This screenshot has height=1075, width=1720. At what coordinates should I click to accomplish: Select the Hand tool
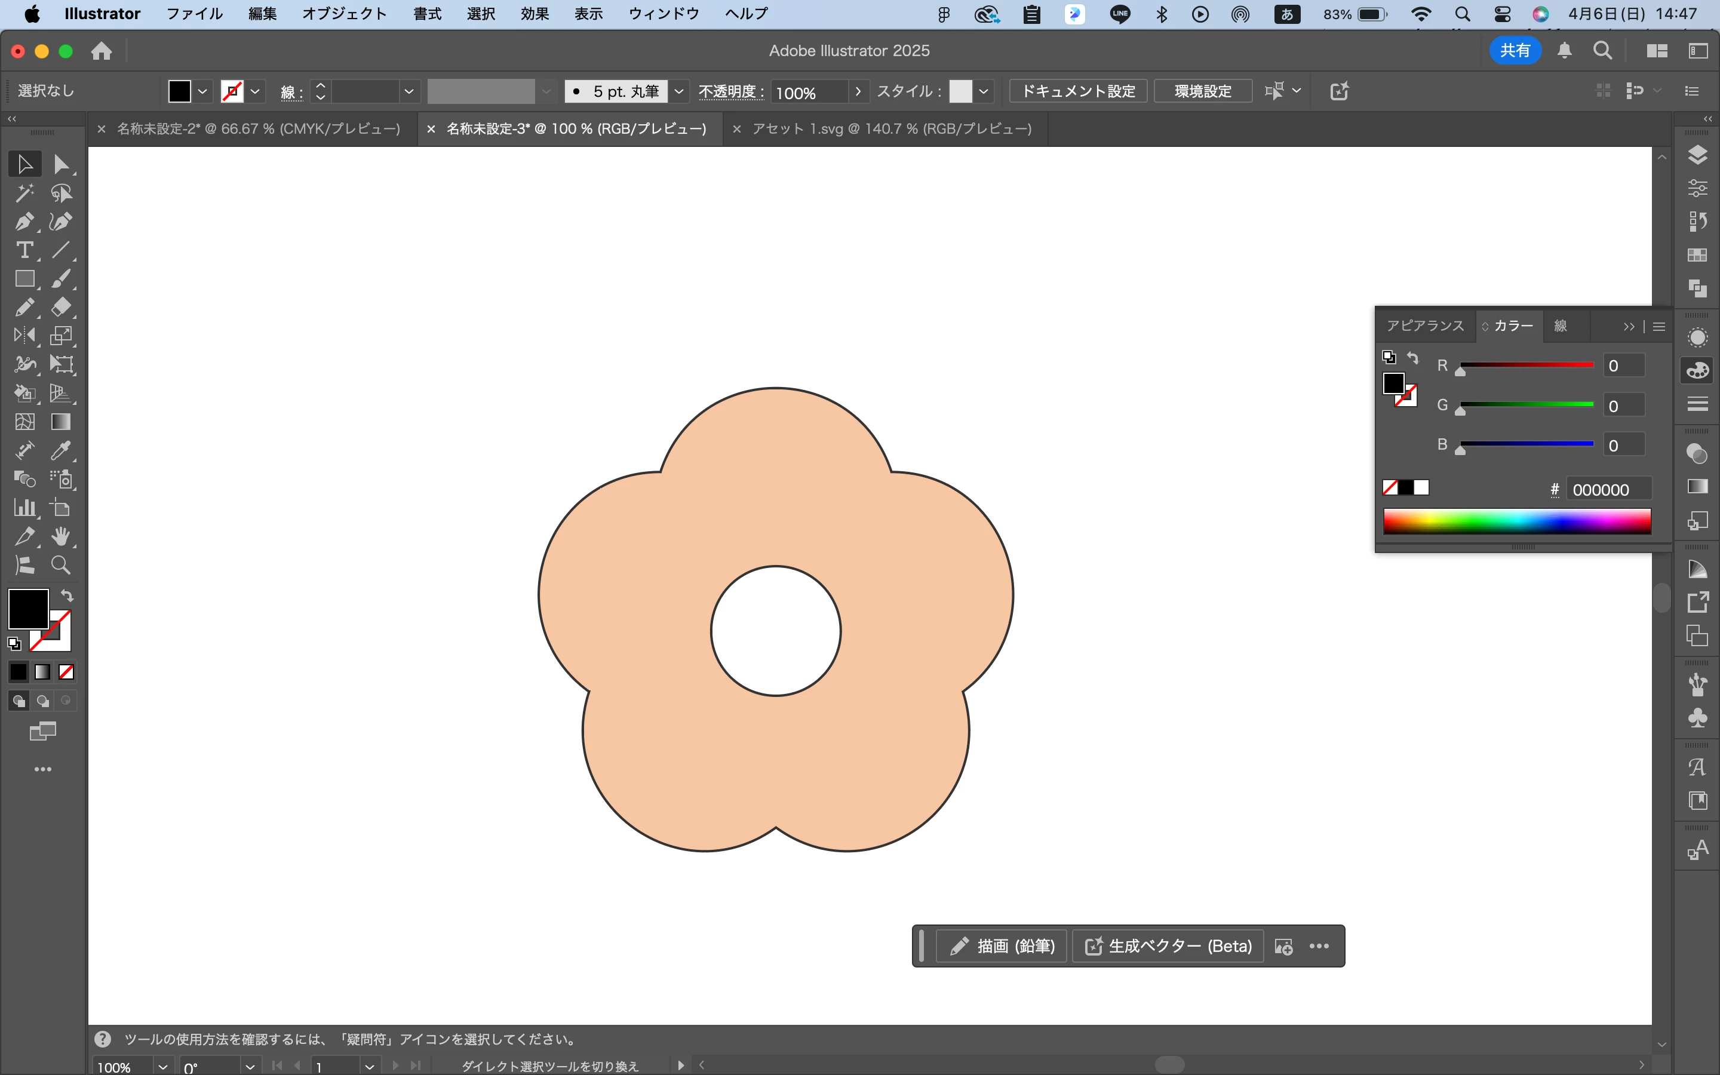tap(60, 537)
